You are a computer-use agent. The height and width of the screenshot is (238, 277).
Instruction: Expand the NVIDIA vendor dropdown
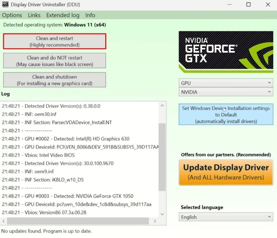click(x=226, y=92)
